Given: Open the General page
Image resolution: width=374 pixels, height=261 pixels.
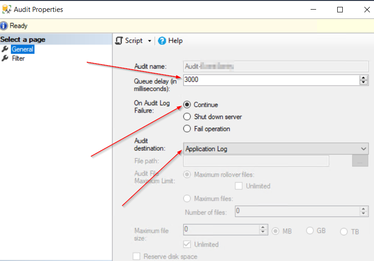Looking at the screenshot, I should coord(23,49).
